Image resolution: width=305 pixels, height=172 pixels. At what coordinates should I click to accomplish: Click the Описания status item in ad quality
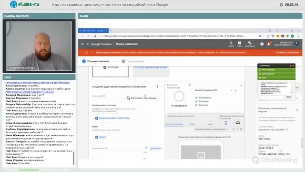pyautogui.click(x=202, y=105)
